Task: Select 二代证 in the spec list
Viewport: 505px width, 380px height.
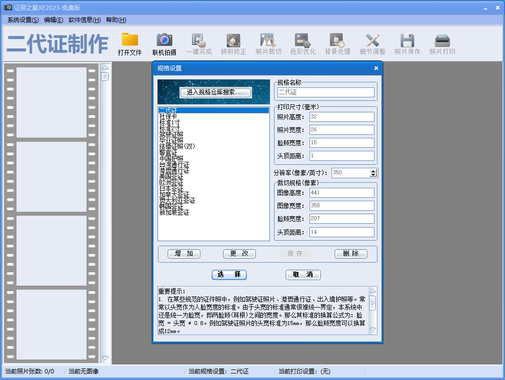Action: pyautogui.click(x=214, y=110)
